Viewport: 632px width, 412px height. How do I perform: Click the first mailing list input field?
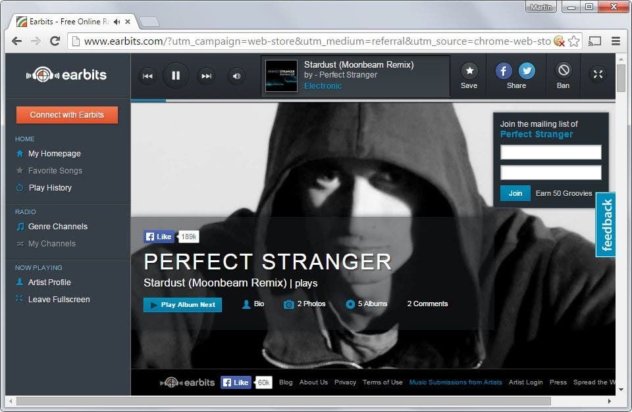coord(550,152)
